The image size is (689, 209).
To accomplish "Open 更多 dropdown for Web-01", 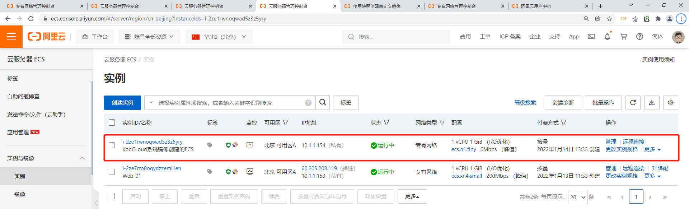I will (x=652, y=176).
